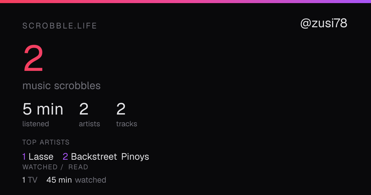Select the artists caption label
This screenshot has width=371, height=195.
(89, 124)
